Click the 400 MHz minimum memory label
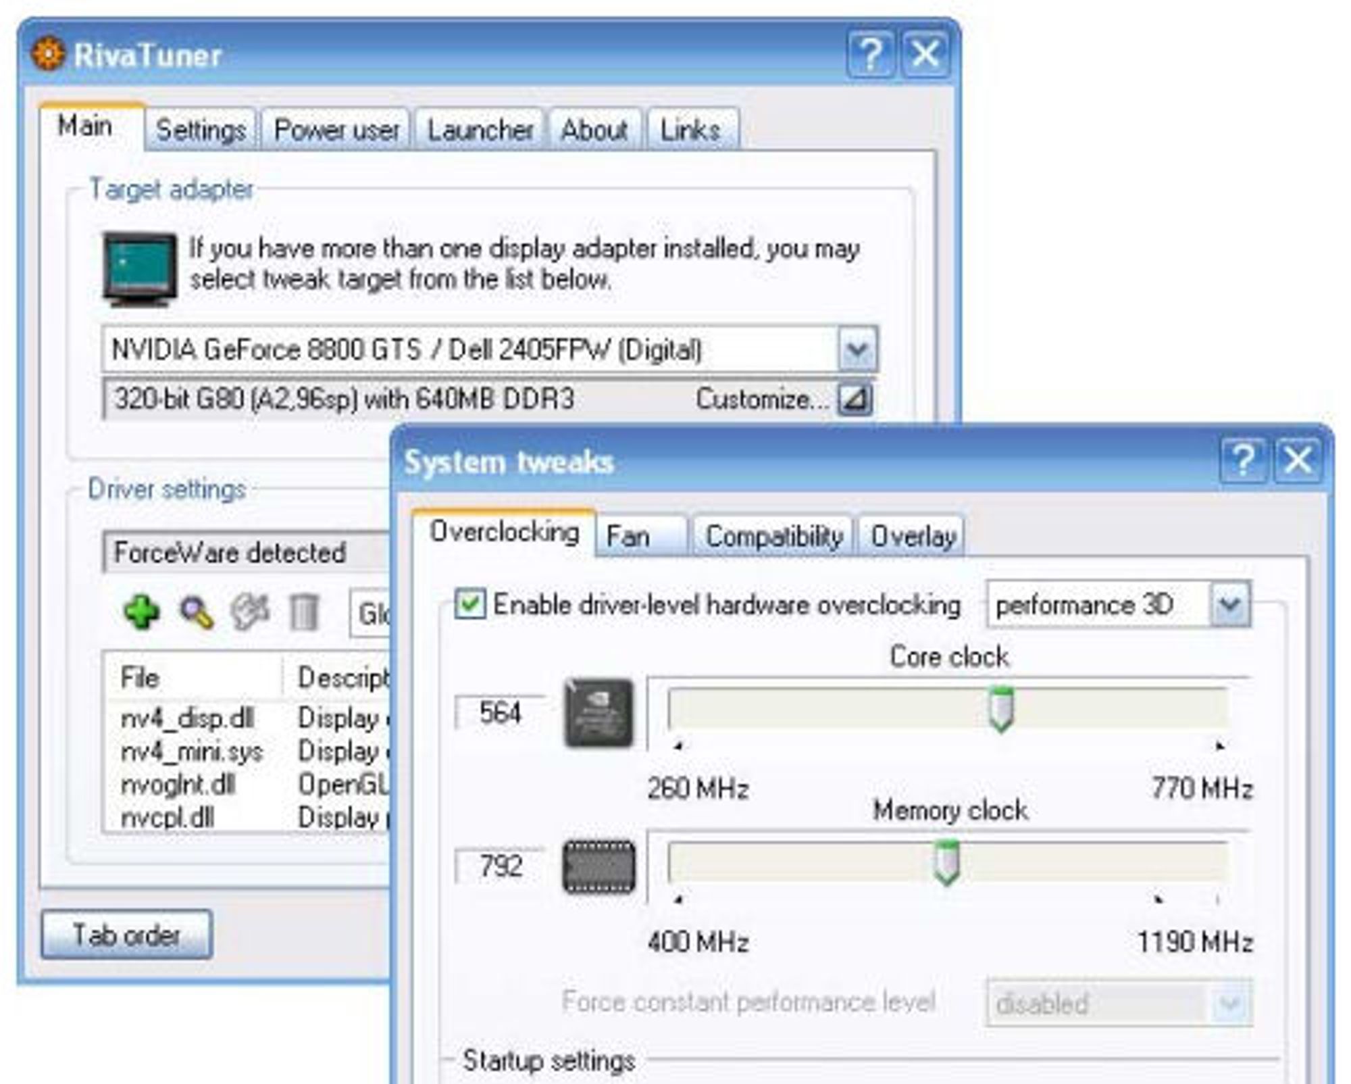The height and width of the screenshot is (1084, 1351). click(x=698, y=942)
